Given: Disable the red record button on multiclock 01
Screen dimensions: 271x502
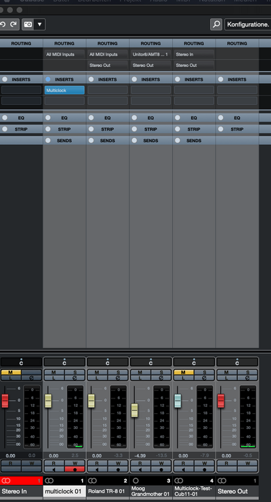Looking at the screenshot, I should point(75,470).
